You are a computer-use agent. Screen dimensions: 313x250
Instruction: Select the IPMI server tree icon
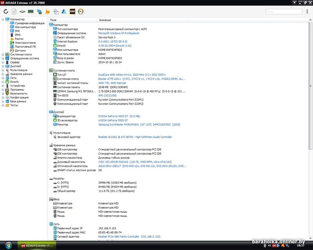[12, 35]
